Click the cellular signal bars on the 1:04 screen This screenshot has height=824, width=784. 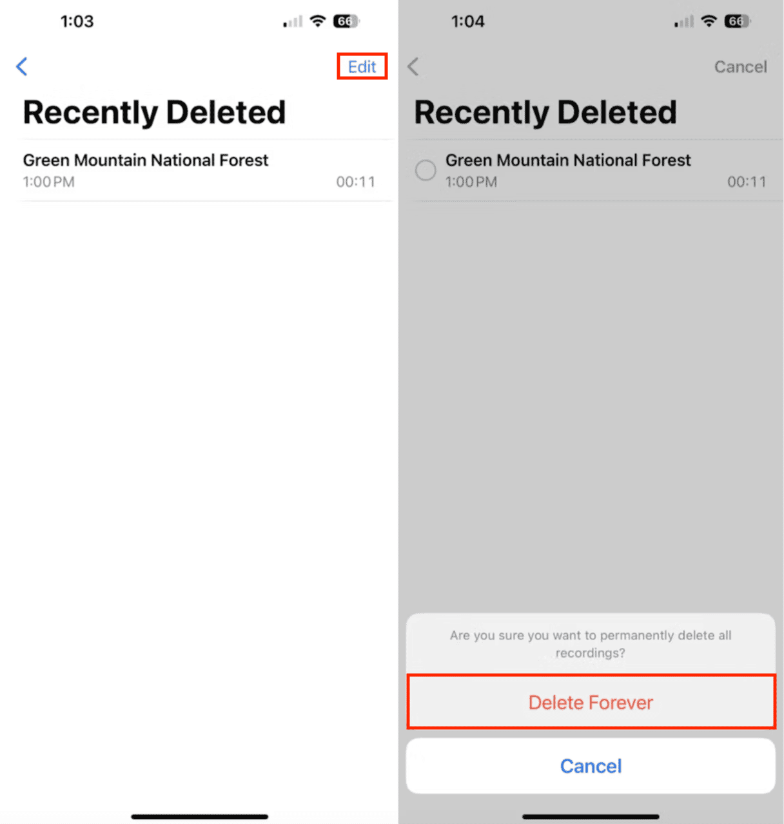click(x=683, y=23)
